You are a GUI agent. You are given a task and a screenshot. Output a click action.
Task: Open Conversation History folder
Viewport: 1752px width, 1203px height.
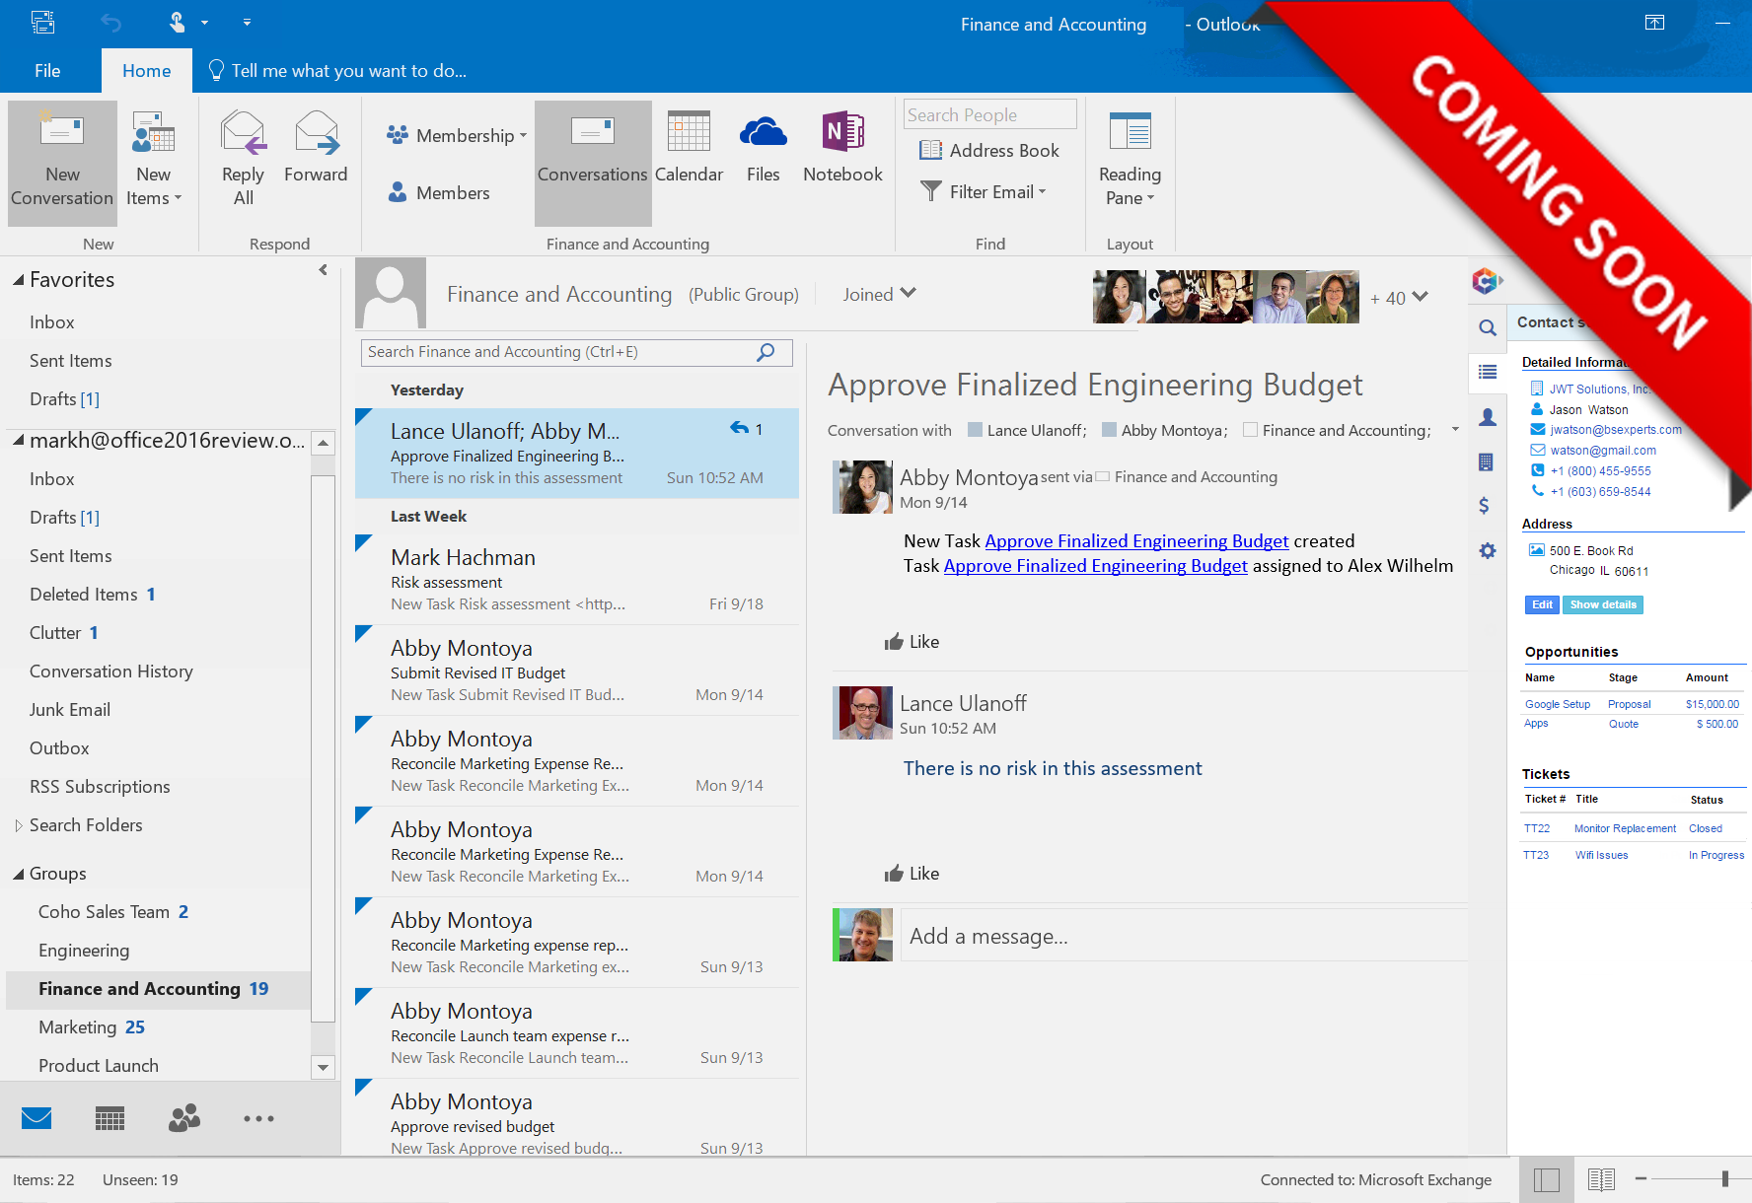[111, 672]
